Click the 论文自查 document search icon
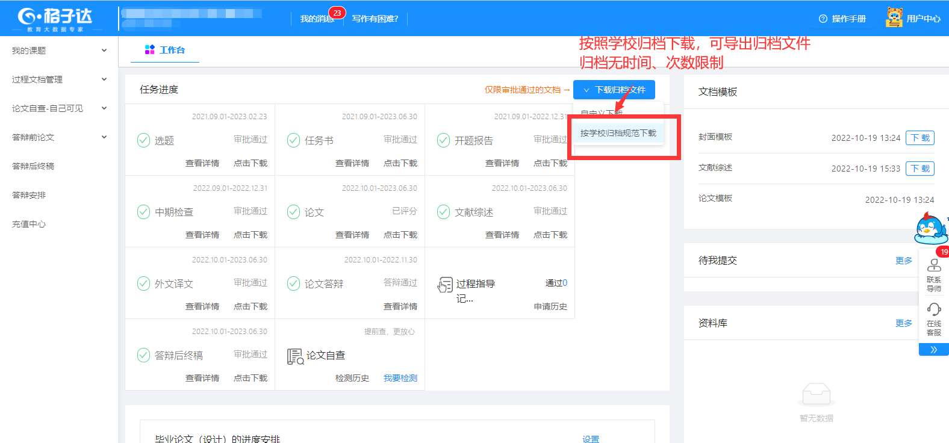Viewport: 949px width, 443px height. (x=295, y=356)
